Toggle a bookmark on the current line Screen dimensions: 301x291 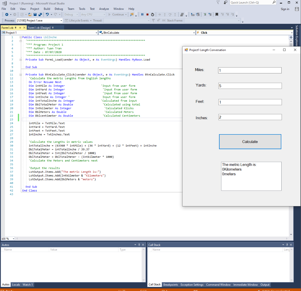click(x=217, y=14)
